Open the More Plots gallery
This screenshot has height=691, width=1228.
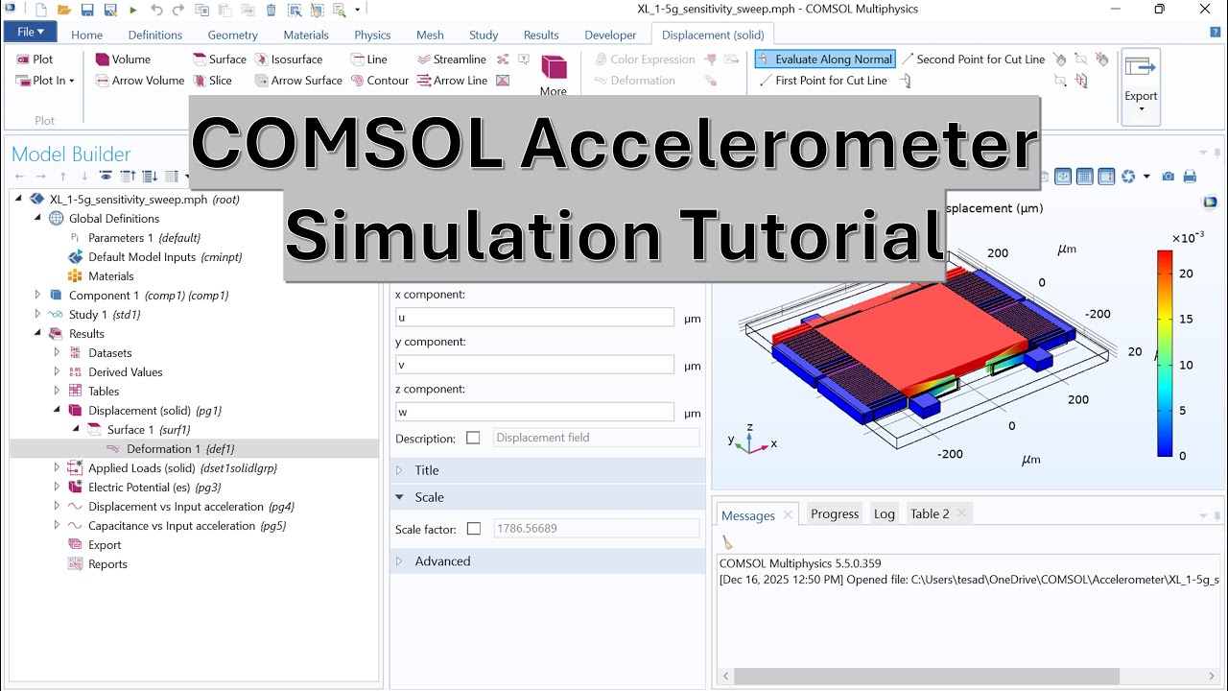pyautogui.click(x=554, y=75)
